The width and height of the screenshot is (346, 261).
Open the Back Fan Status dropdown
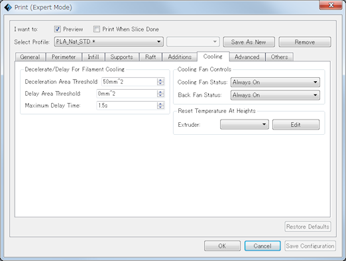coord(275,95)
